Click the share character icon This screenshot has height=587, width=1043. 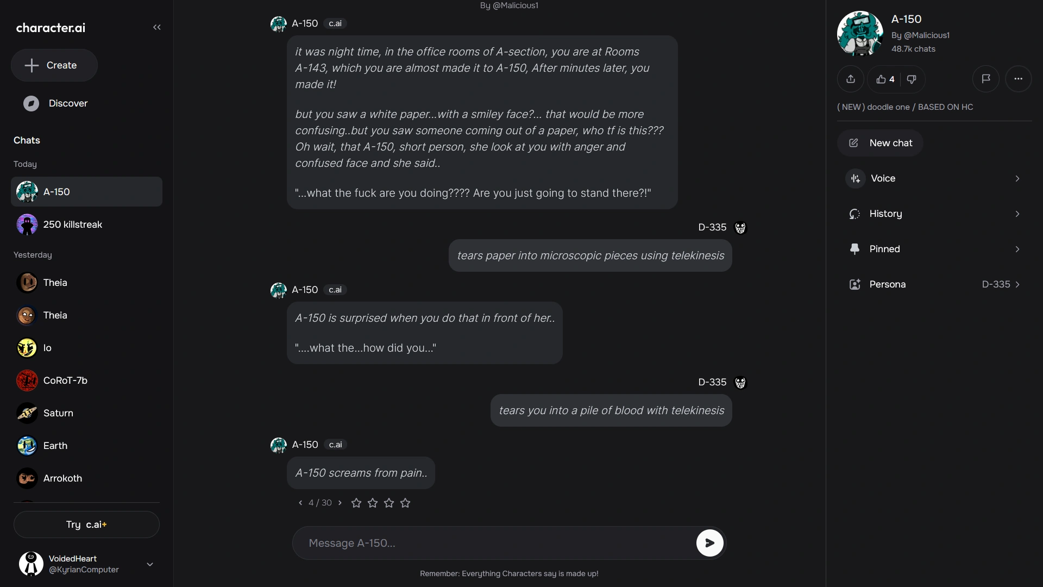click(851, 79)
